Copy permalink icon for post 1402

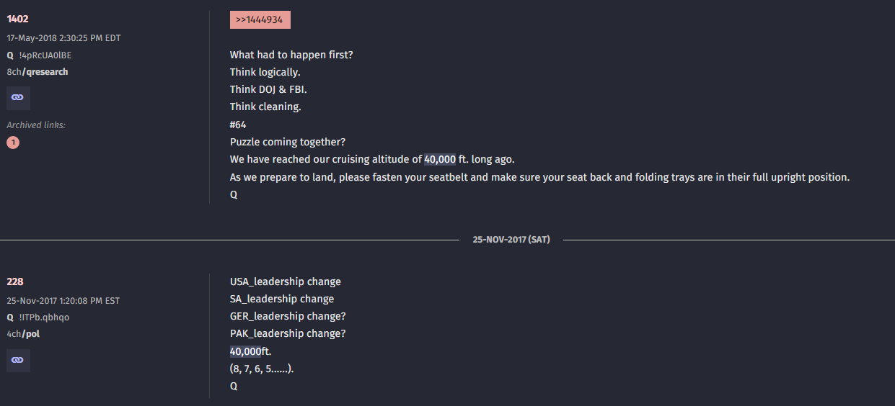(x=18, y=97)
